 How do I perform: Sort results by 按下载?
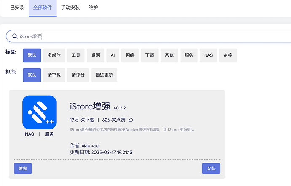(x=54, y=75)
